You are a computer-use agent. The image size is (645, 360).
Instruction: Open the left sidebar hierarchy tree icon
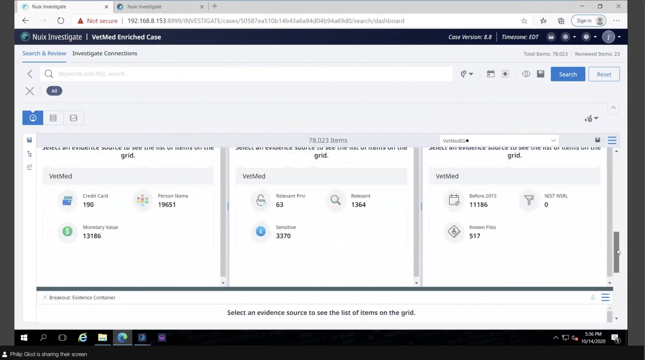pos(29,154)
